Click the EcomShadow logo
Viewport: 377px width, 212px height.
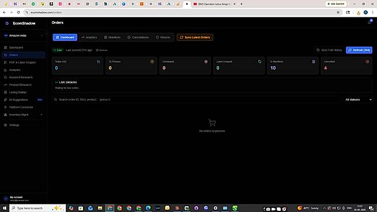20,23
